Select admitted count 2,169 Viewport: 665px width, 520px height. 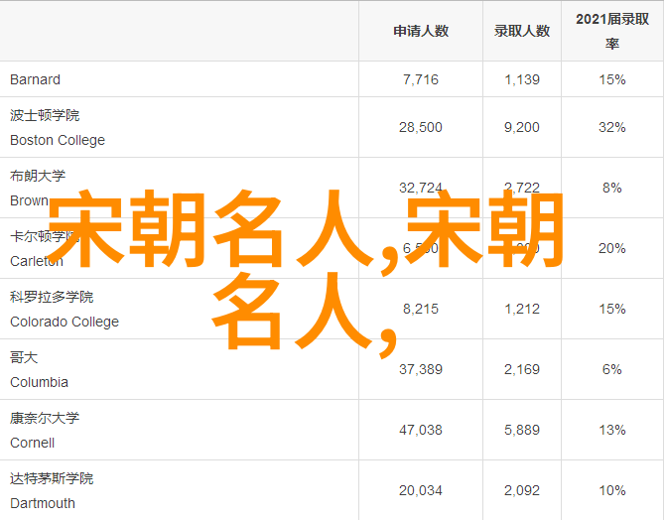coord(522,370)
